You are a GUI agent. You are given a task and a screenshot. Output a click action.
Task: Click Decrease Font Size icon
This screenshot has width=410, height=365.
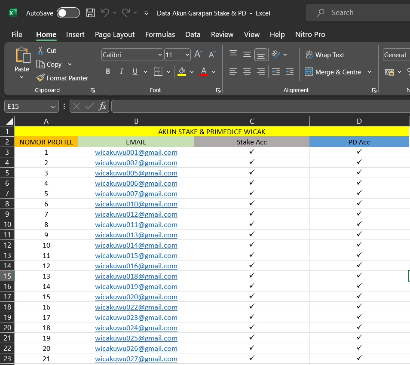click(212, 55)
